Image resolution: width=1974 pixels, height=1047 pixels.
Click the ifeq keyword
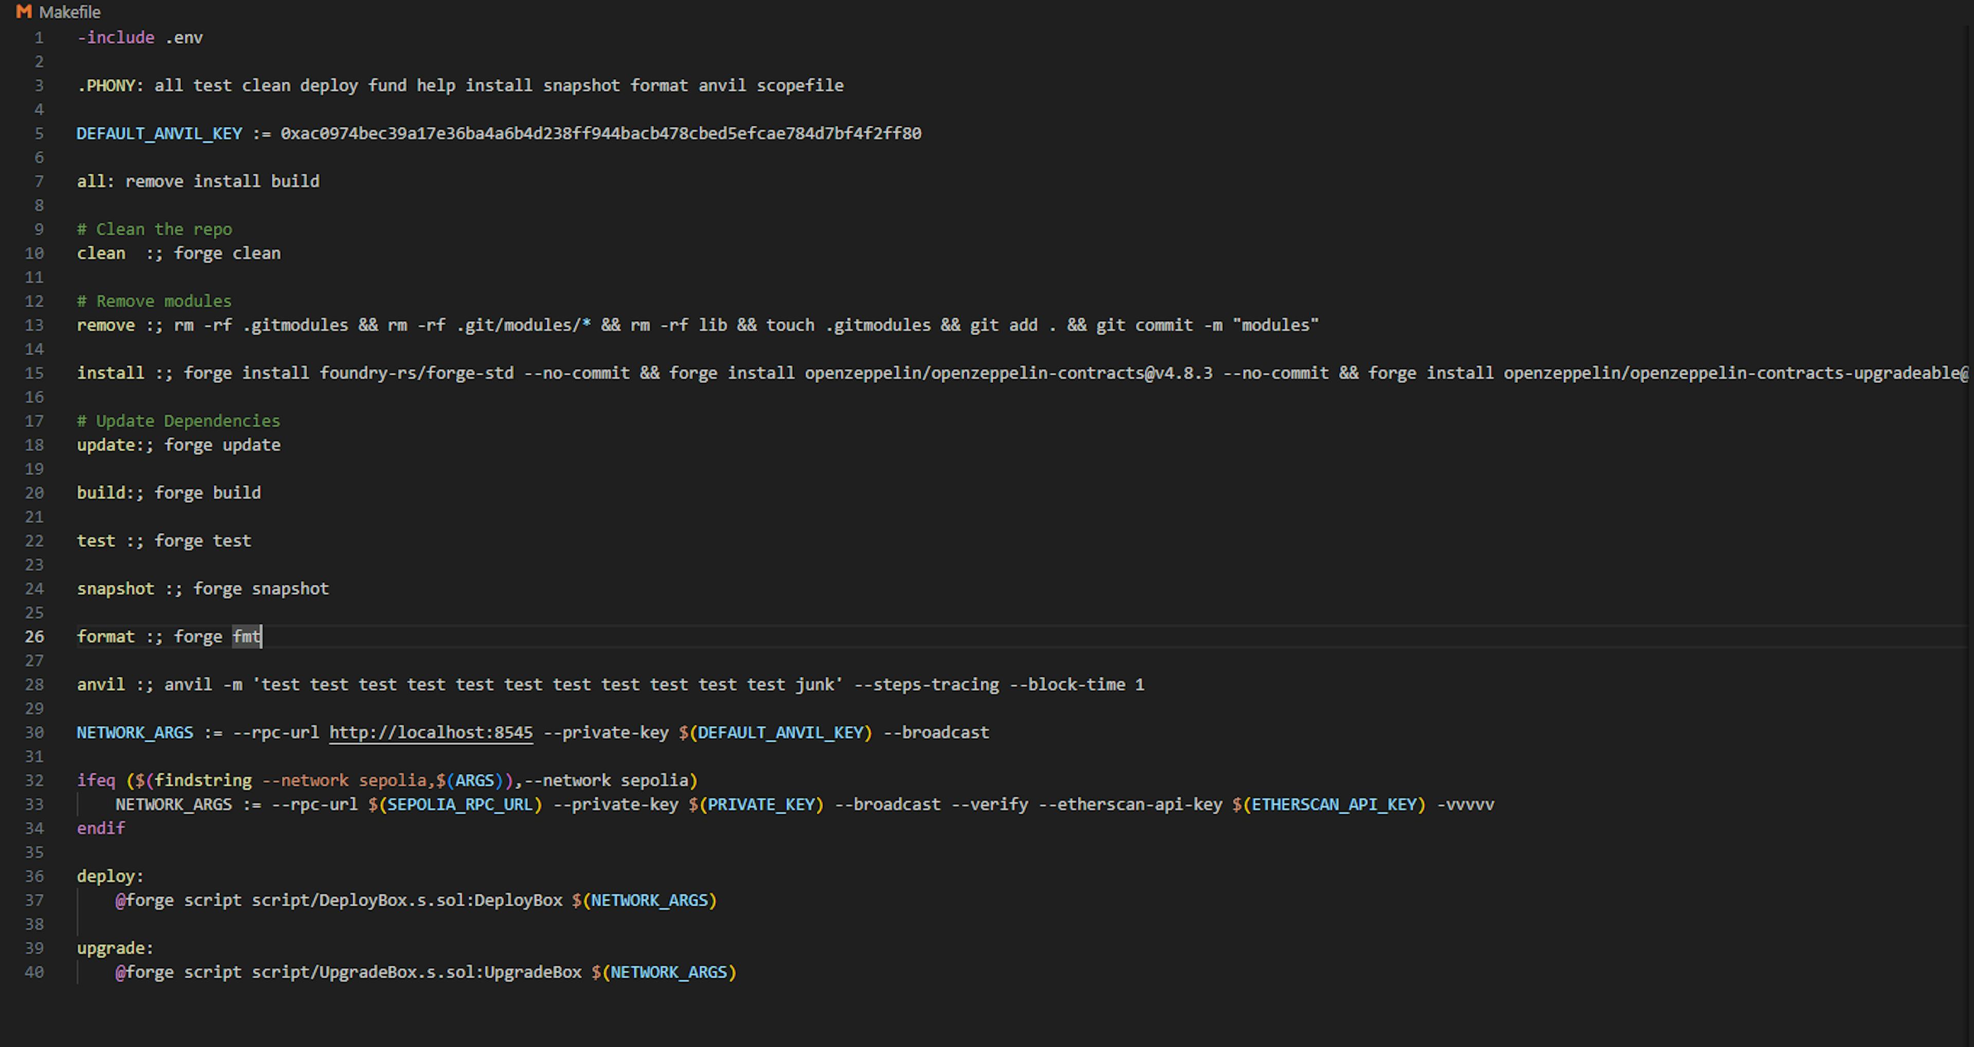[x=96, y=780]
